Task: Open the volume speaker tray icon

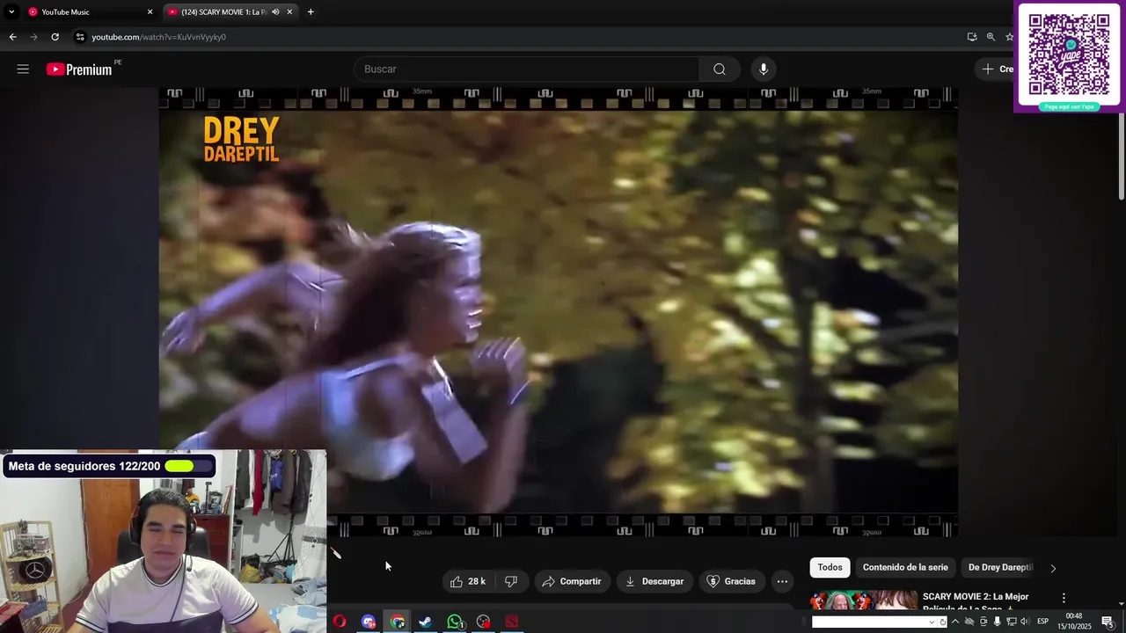Action: 1025,622
